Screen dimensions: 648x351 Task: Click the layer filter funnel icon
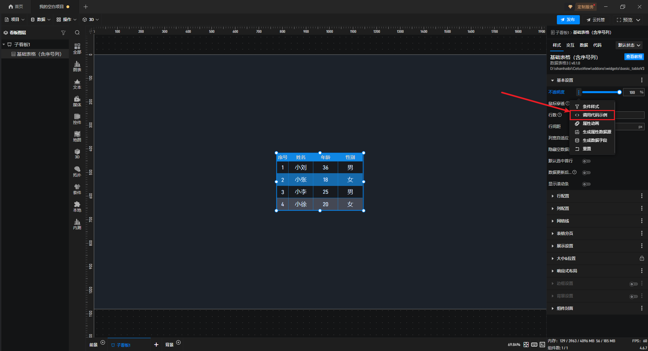(x=63, y=33)
